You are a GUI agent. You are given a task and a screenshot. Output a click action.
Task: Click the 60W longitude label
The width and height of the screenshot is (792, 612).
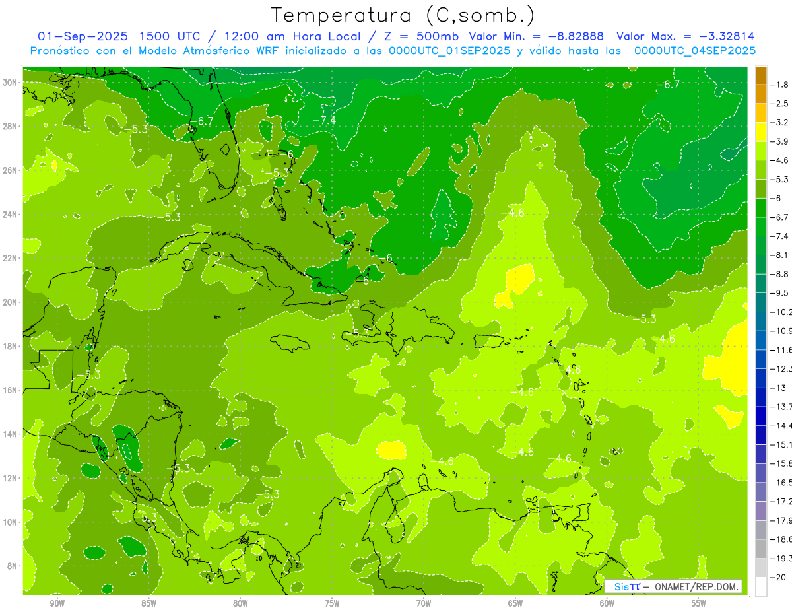click(x=607, y=603)
